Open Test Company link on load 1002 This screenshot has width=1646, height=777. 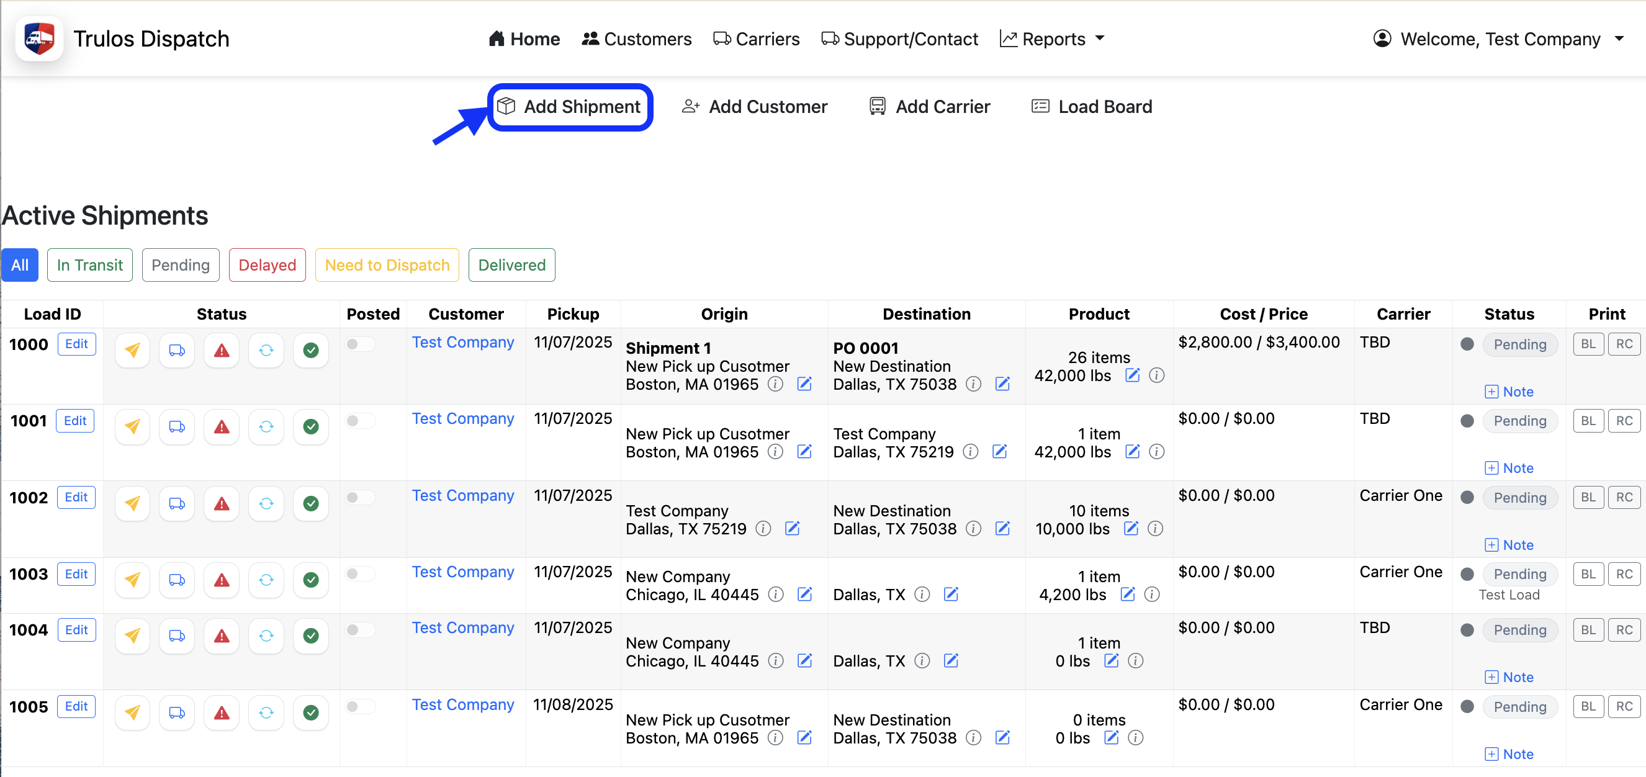[x=463, y=495]
